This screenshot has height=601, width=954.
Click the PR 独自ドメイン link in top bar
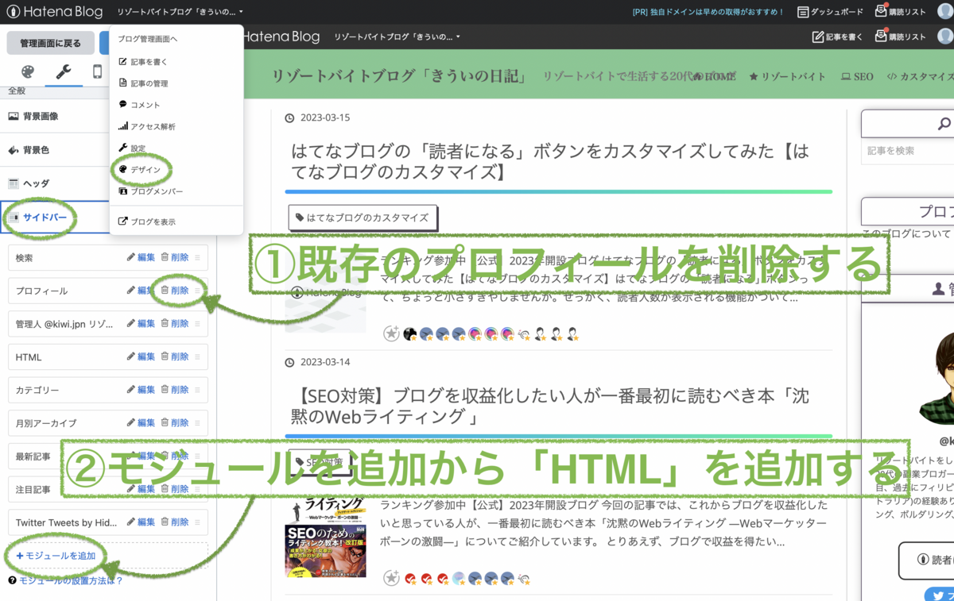pyautogui.click(x=708, y=12)
